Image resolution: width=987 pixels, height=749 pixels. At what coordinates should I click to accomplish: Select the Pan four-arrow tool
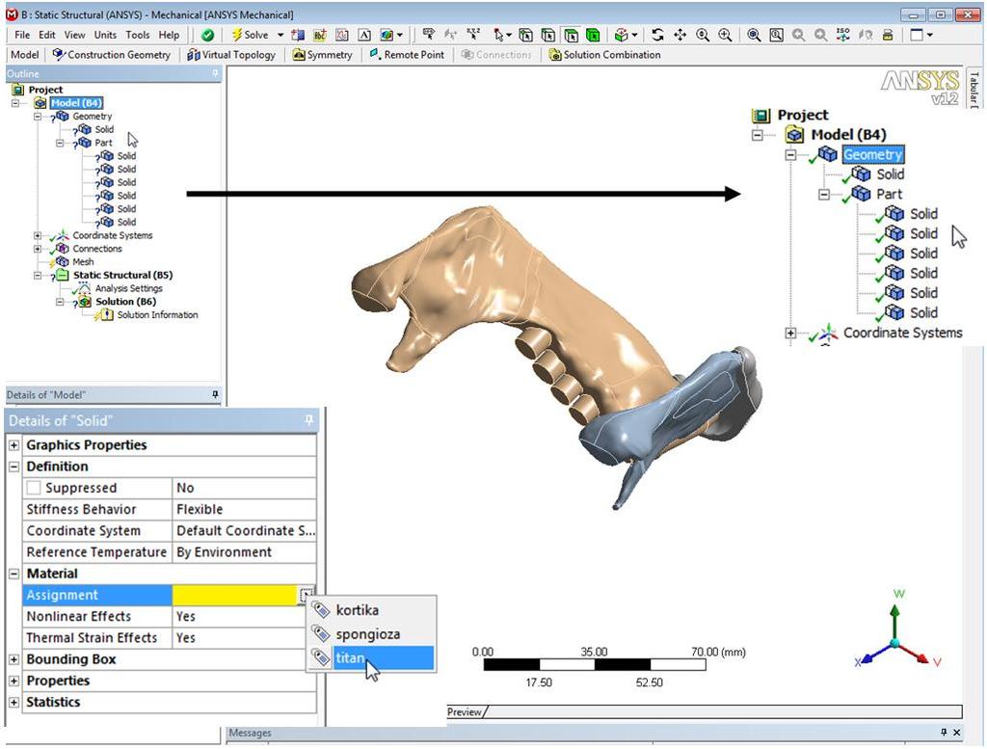[680, 36]
